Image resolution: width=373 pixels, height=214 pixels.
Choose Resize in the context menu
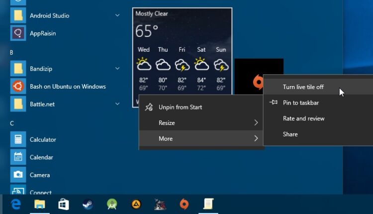(201, 123)
